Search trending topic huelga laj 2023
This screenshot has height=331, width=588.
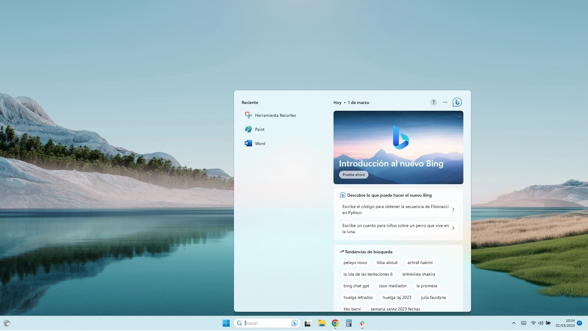(x=397, y=298)
